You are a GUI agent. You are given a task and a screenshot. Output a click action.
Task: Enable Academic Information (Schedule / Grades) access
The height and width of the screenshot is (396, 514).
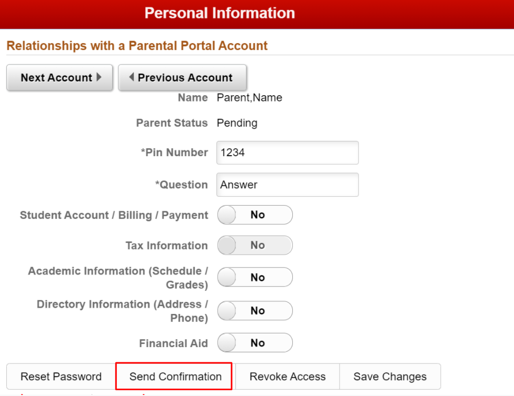tap(255, 277)
